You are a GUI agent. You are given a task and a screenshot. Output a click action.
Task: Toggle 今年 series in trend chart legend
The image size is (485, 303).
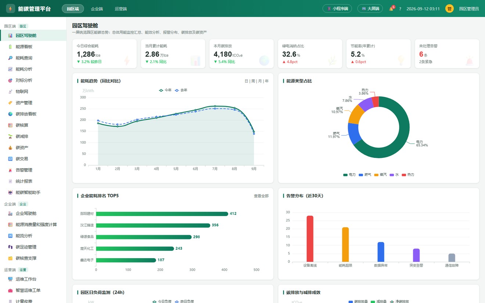(x=165, y=90)
